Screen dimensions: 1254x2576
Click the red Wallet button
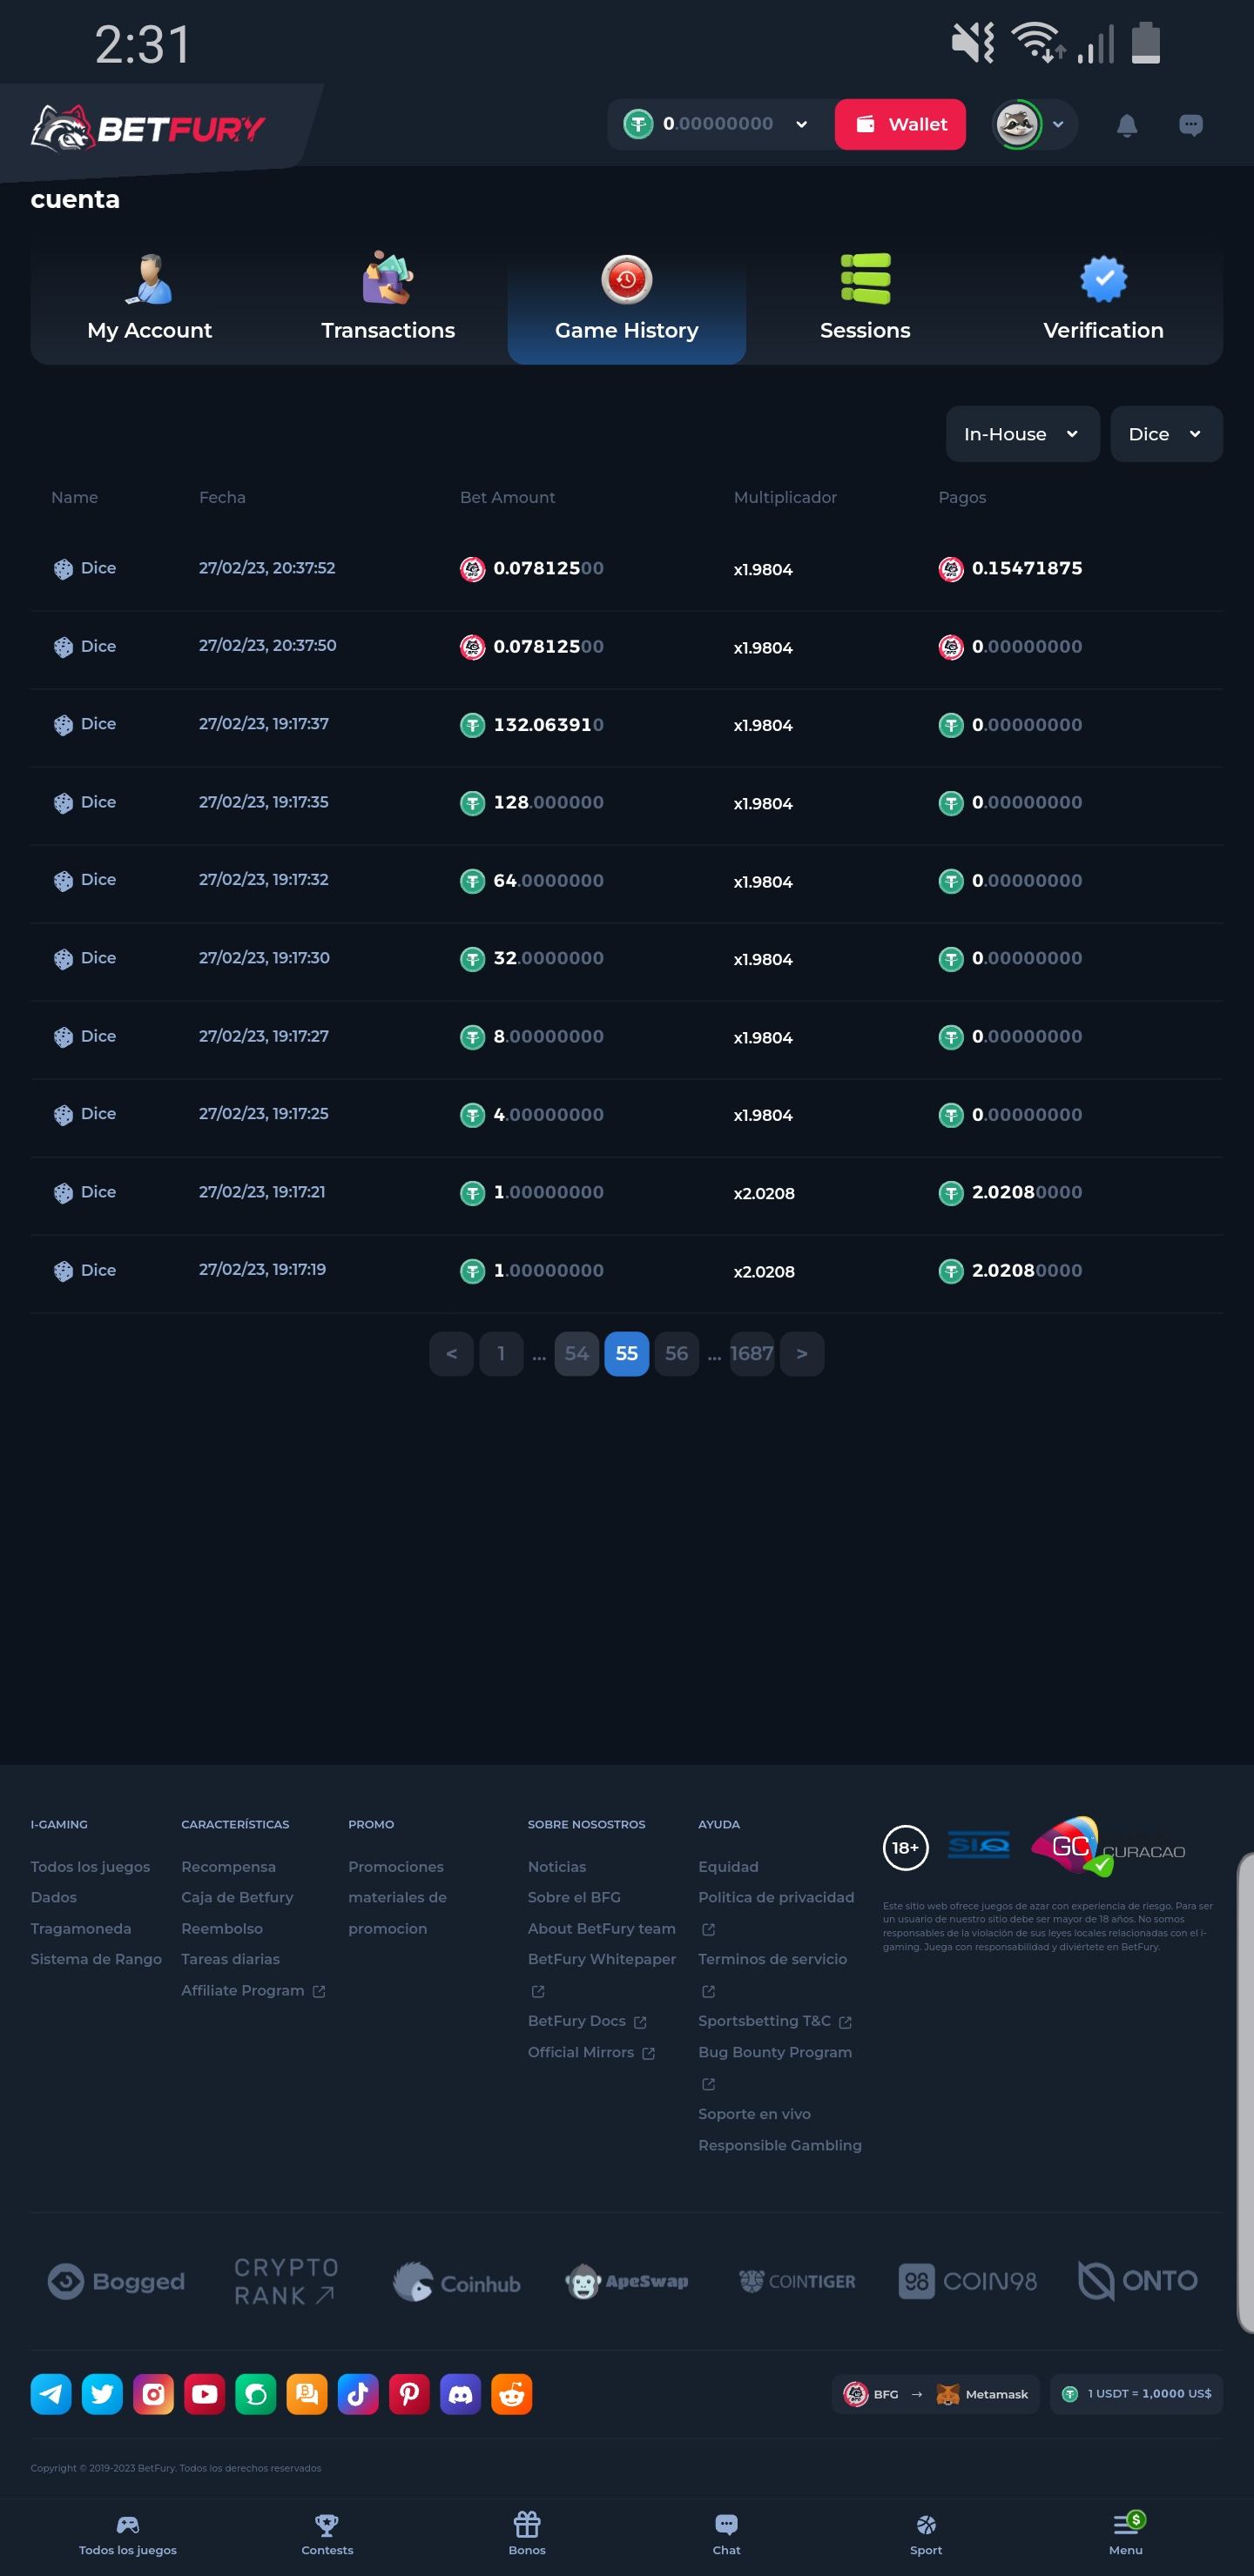click(x=900, y=124)
